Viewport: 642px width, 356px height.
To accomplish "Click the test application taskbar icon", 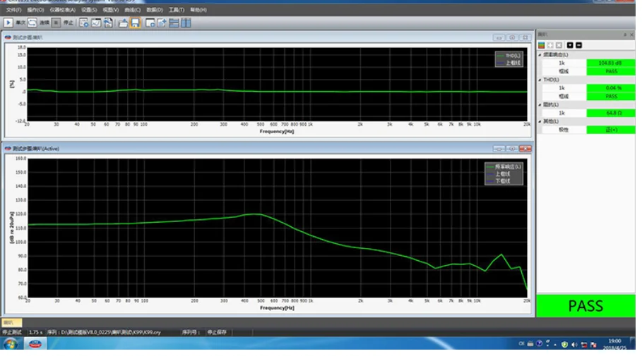I will pos(35,344).
